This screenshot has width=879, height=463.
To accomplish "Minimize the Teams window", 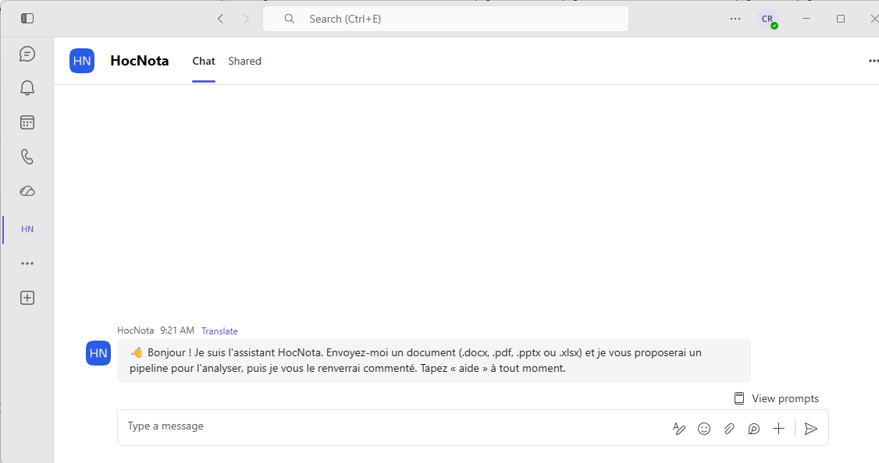I will 806,19.
